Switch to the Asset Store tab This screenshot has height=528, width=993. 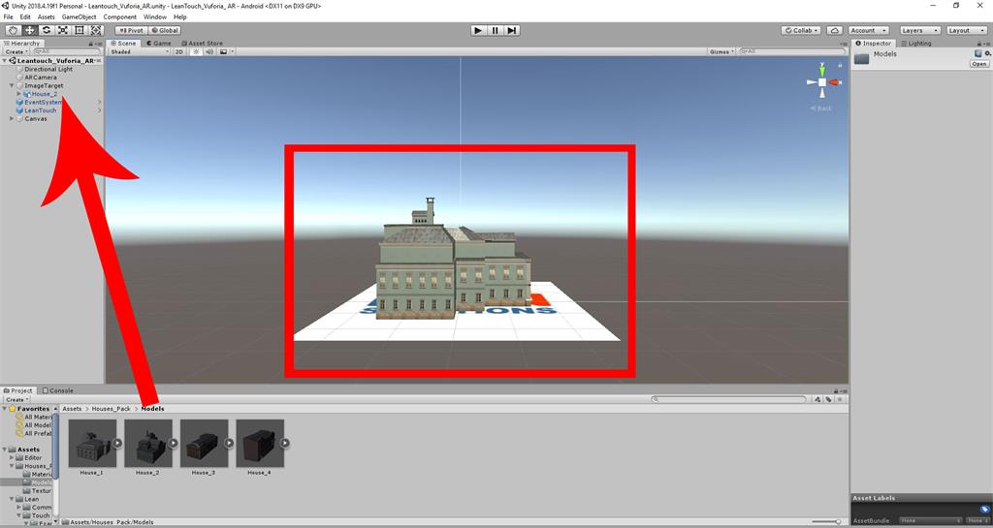(x=202, y=43)
